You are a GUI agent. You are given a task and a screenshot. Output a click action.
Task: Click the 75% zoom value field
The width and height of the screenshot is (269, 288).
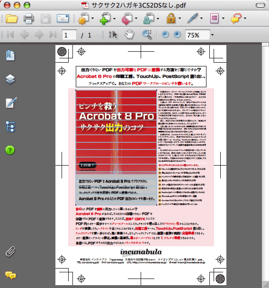click(197, 35)
